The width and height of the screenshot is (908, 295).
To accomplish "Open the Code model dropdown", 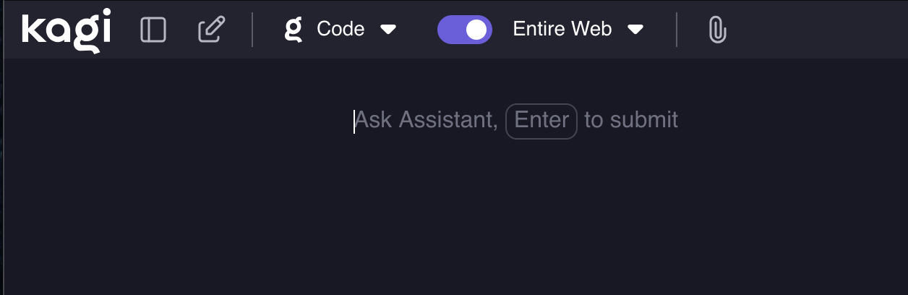I will pos(341,30).
